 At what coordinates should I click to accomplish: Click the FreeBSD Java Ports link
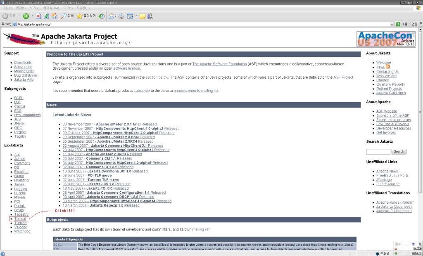[x=392, y=176]
